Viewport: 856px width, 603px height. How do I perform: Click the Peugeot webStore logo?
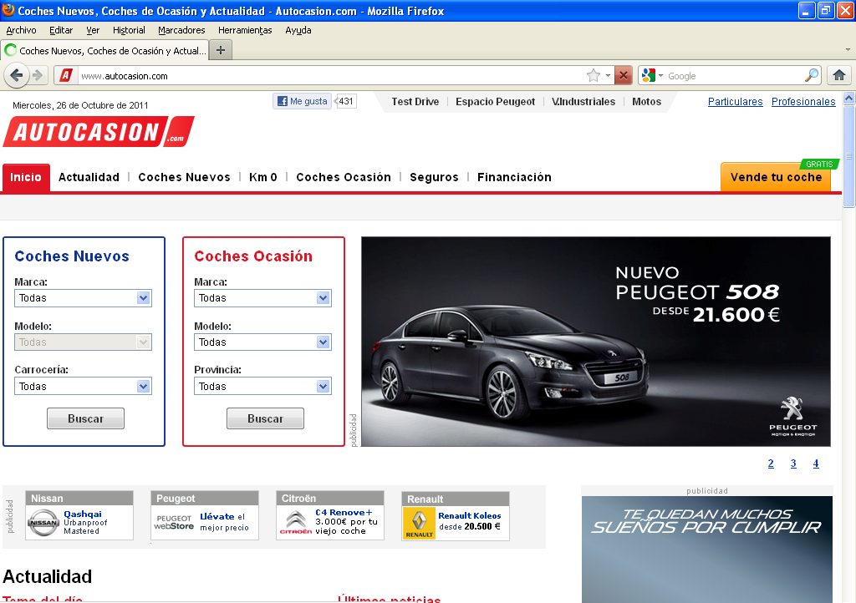click(x=174, y=522)
